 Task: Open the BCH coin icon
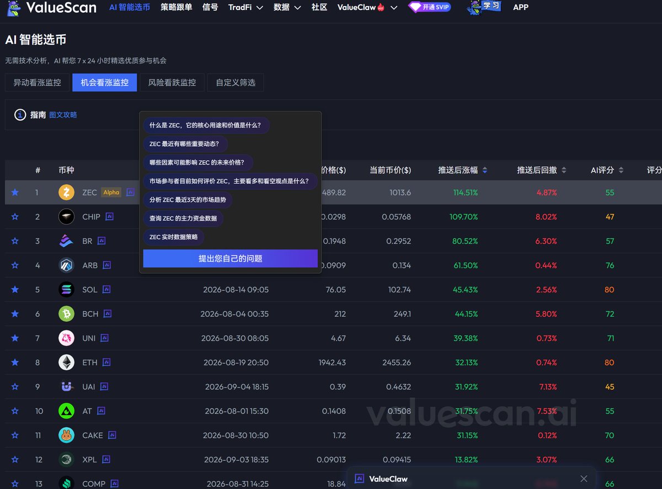[x=66, y=314]
